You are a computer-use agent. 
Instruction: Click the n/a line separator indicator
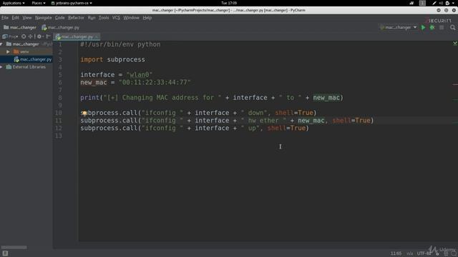409,253
